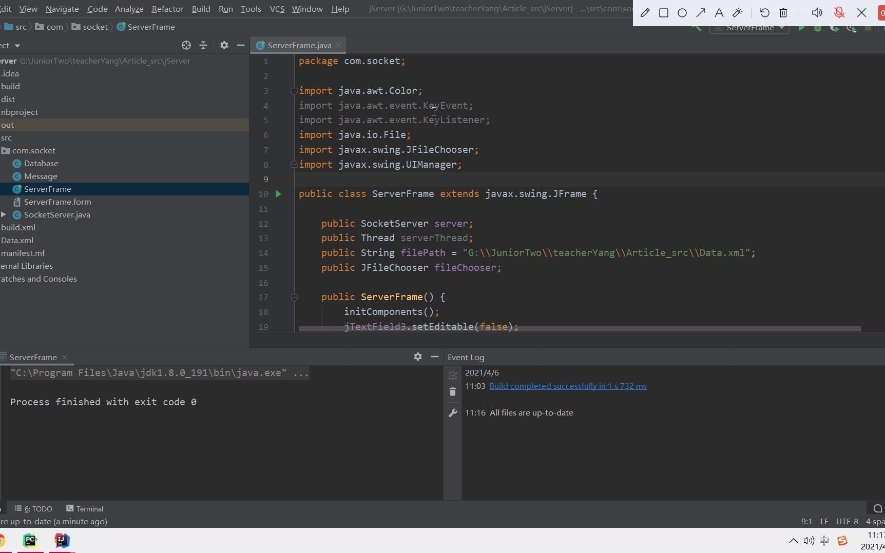This screenshot has width=885, height=553.
Task: Toggle the speaker sound in recorder toolbar
Action: pos(817,13)
